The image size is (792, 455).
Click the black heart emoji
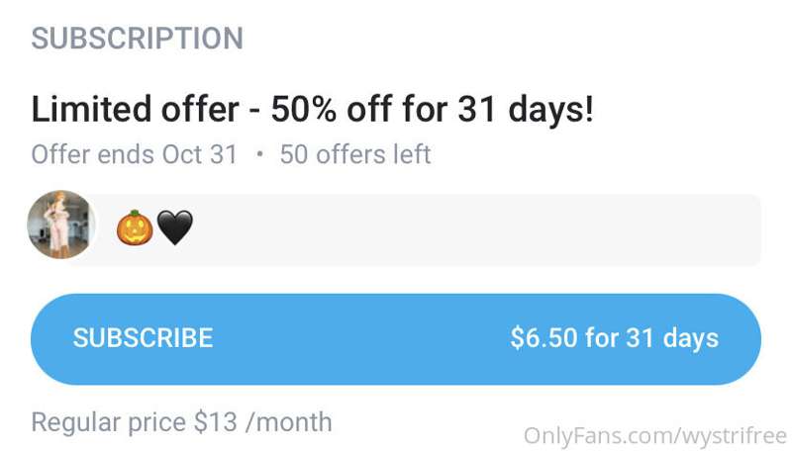[175, 228]
